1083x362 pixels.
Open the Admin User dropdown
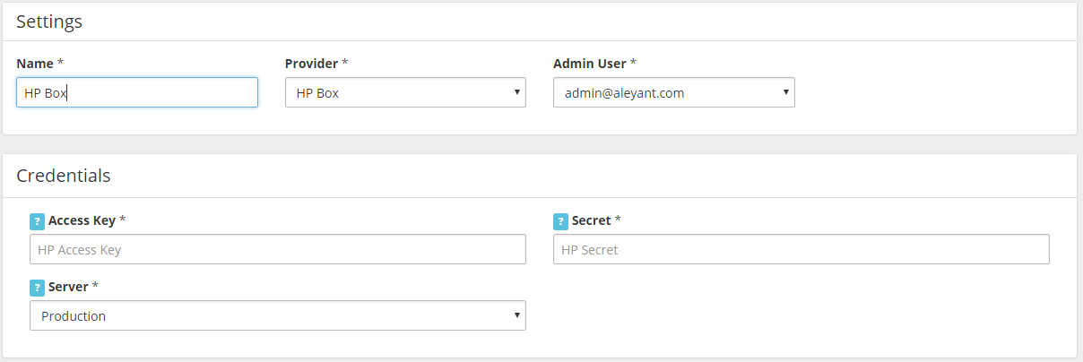click(x=674, y=92)
